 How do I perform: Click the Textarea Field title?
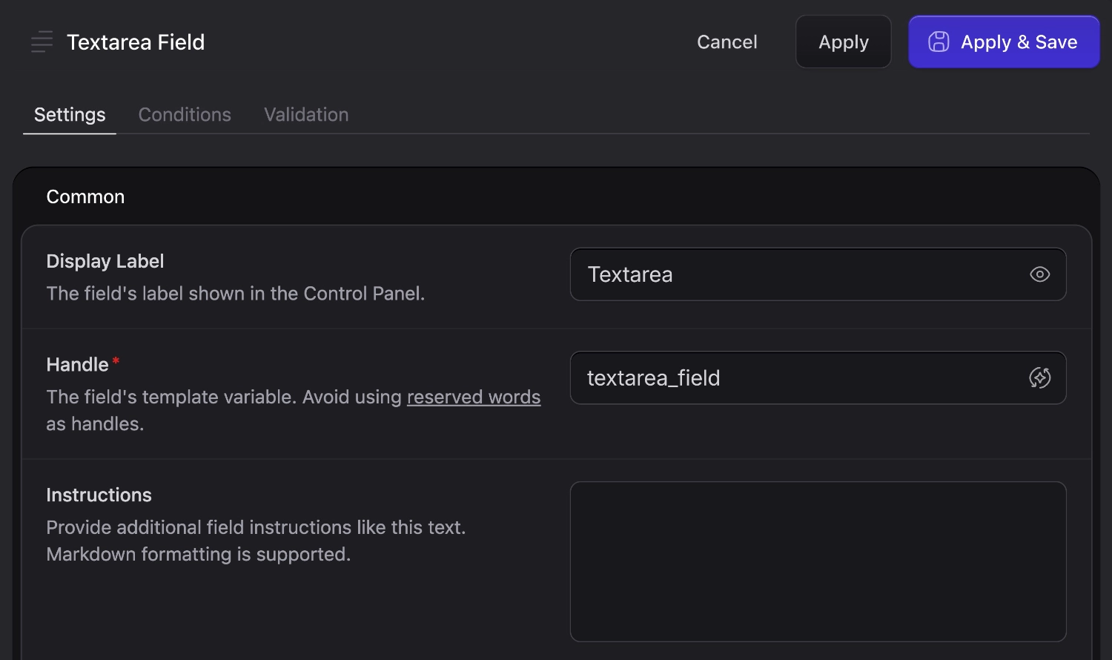tap(136, 42)
